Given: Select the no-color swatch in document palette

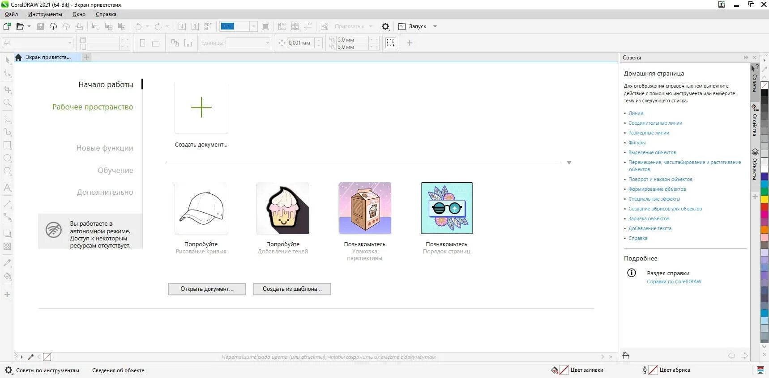Looking at the screenshot, I should point(47,357).
